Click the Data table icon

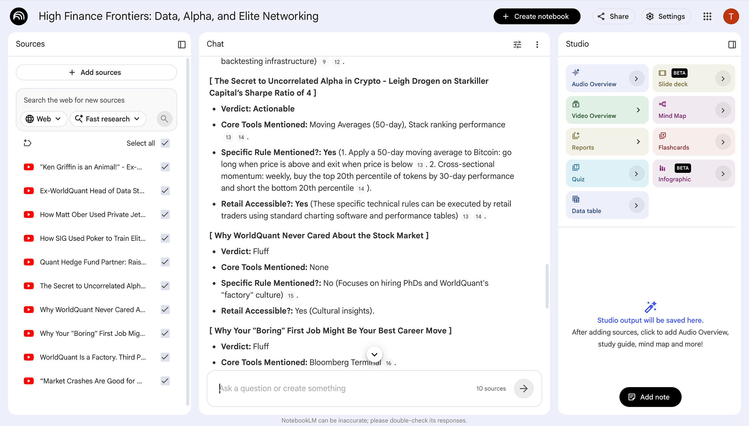click(576, 199)
